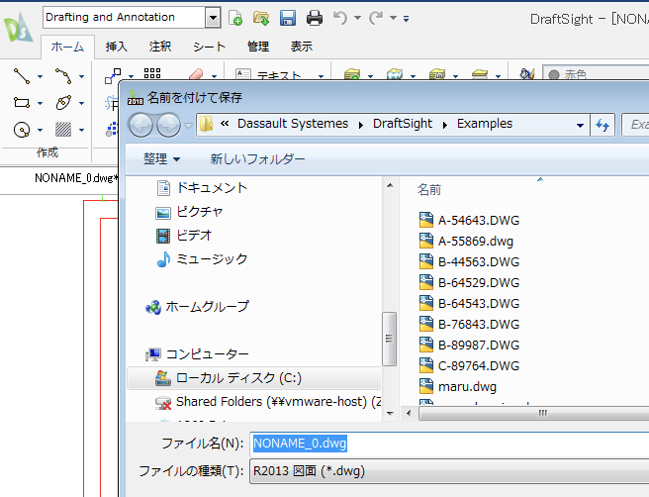Click the Back navigation arrow in save dialog

[140, 125]
